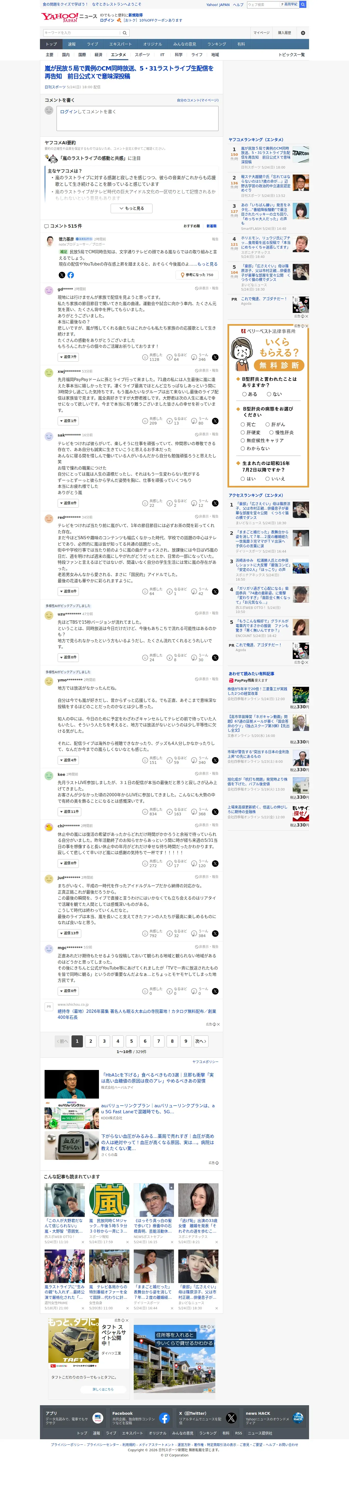Viewport: 349px width, 1488px height.
Task: Share uzu******** comment via X icon
Action: coord(215,657)
